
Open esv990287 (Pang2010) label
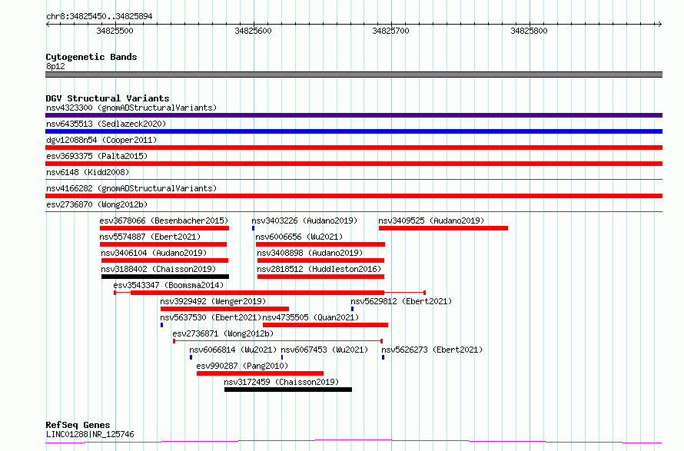pos(242,366)
